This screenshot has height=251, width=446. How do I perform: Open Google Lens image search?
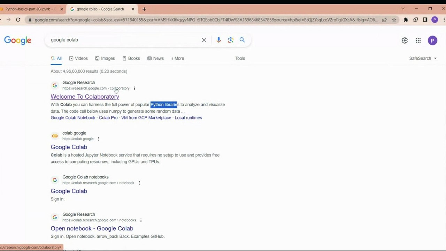pyautogui.click(x=230, y=40)
